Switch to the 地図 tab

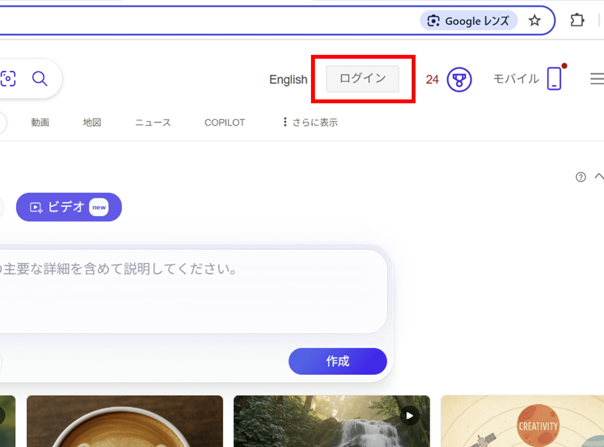(x=92, y=123)
